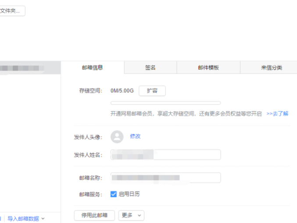Click the 发件人头像 label
This screenshot has height=223, width=297.
pyautogui.click(x=88, y=137)
